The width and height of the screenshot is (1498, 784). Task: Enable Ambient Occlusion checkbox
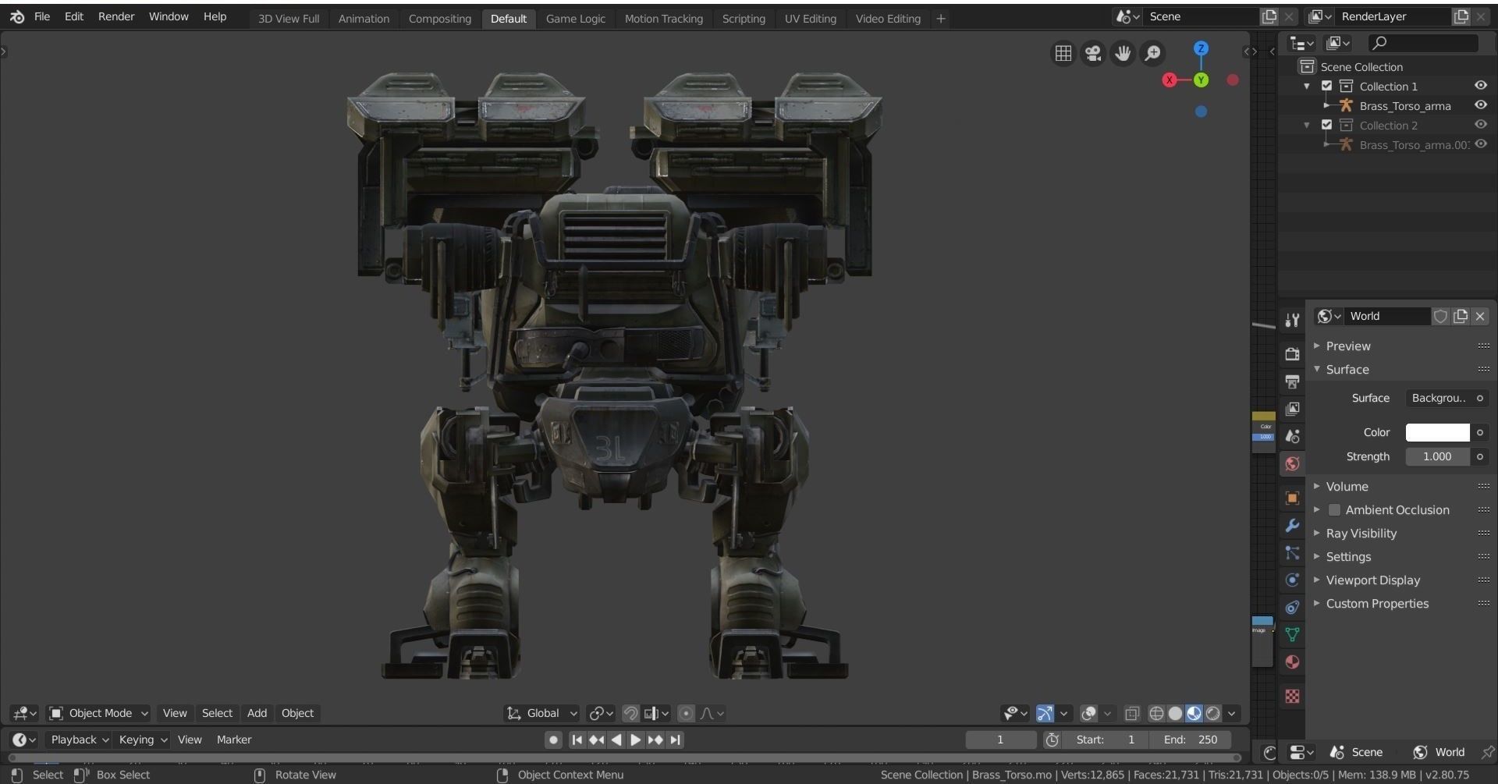tap(1334, 509)
